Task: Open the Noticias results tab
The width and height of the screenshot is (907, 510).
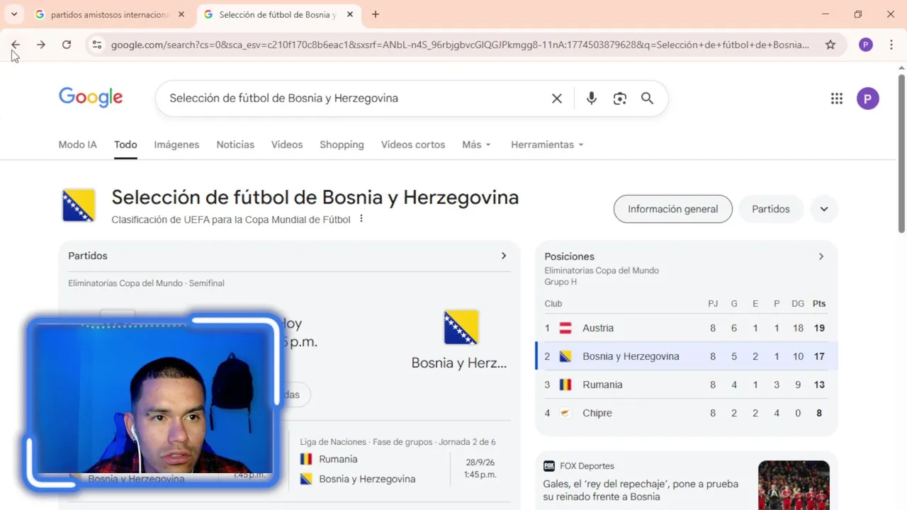Action: coord(235,144)
